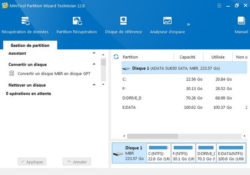
Task: Click the Disque 1 drive icon in list
Action: 126,68
